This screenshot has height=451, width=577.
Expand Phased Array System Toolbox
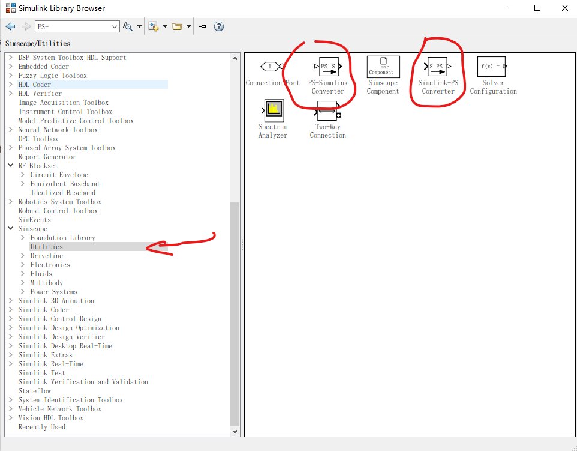coord(11,148)
